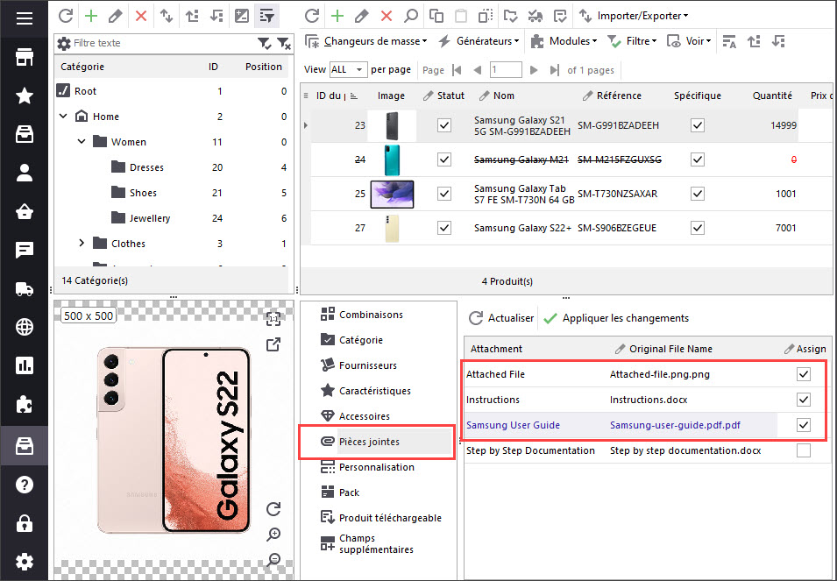Open the Modules dropdown
837x581 pixels.
(x=564, y=41)
